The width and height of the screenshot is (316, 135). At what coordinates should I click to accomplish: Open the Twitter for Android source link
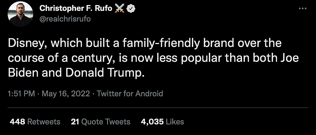[130, 93]
